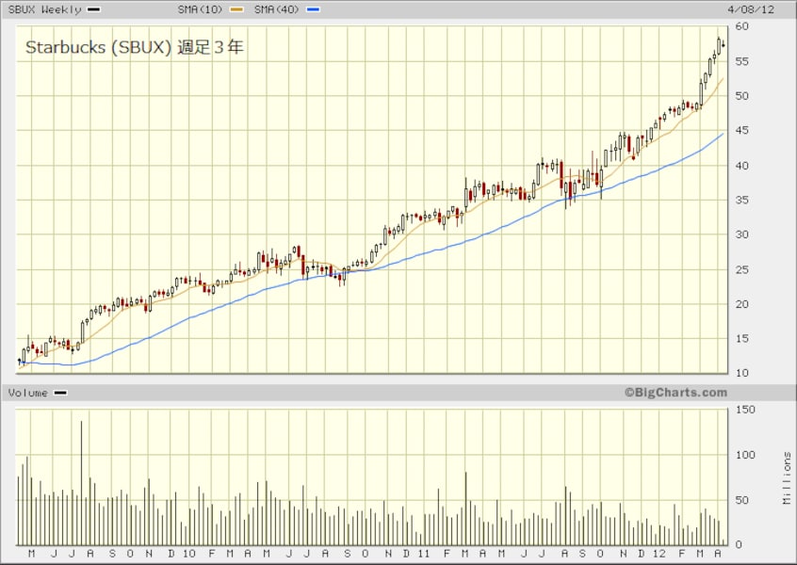
Task: Click the blue SMA(40) legend swatch
Action: click(313, 9)
